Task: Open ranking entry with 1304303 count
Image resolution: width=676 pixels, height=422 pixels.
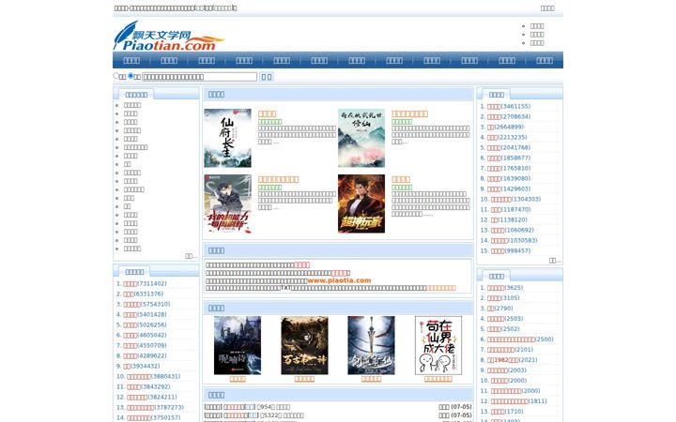Action: coord(500,200)
